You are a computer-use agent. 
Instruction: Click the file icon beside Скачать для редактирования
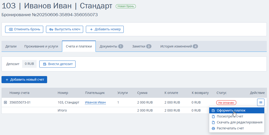(x=213, y=123)
